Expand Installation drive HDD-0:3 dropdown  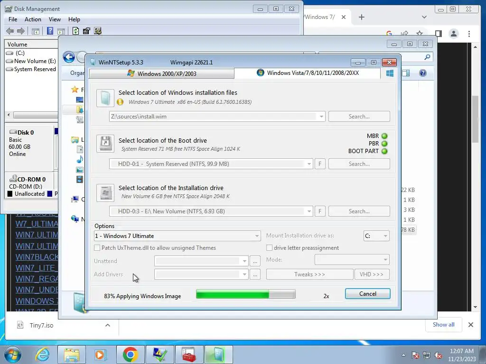(x=308, y=211)
